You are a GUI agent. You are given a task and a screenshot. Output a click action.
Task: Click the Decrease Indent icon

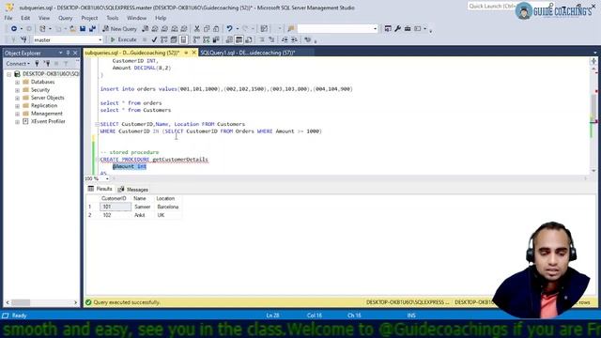click(x=285, y=39)
